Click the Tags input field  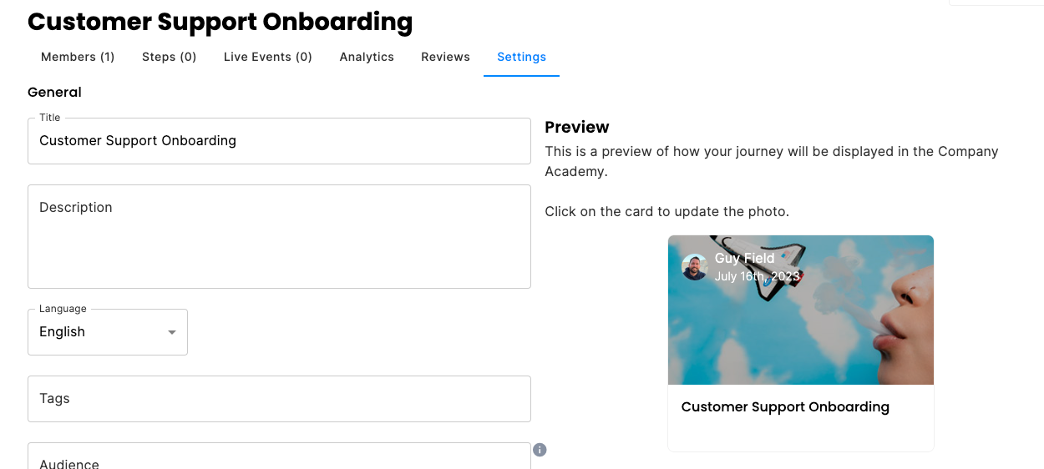(279, 399)
